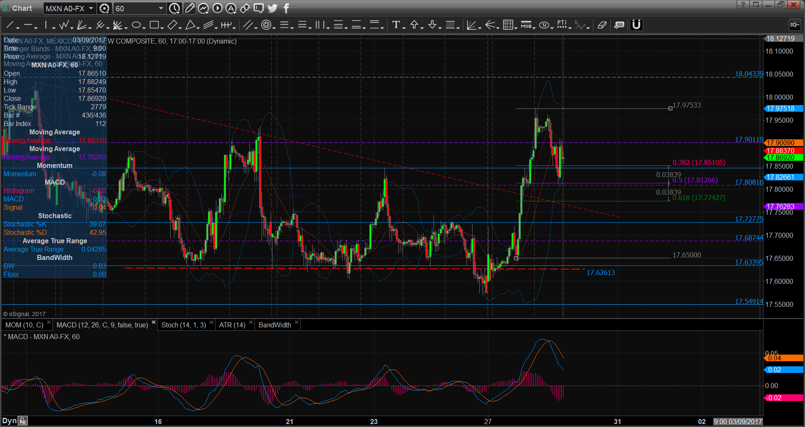Select the MOB drawing tool
Screen dimensions: 805x427
click(x=526, y=25)
